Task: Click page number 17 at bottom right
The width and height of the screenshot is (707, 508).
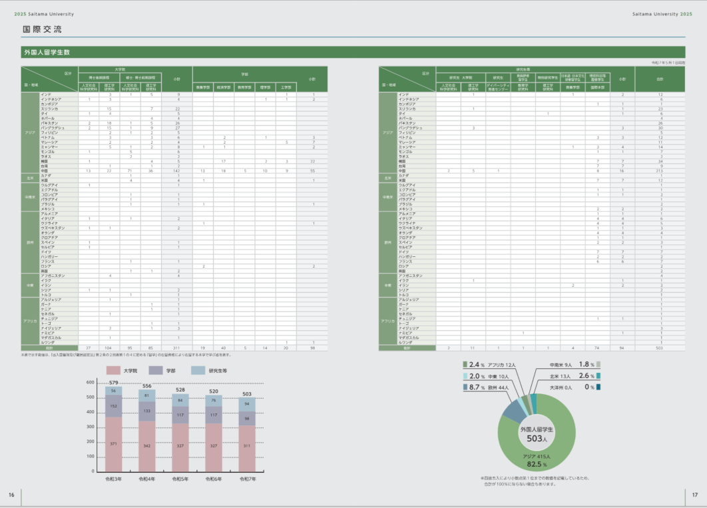Action: [x=694, y=495]
